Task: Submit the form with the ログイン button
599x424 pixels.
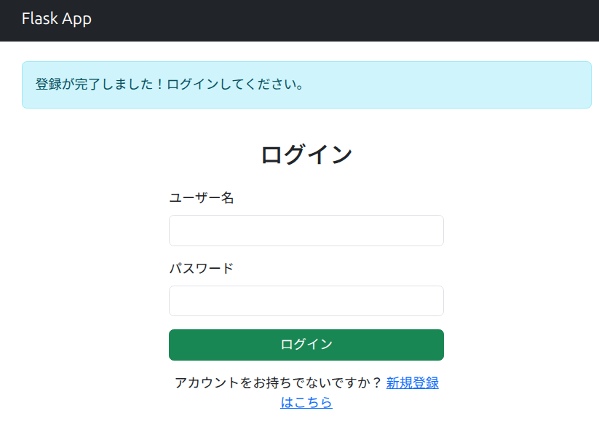Action: pyautogui.click(x=306, y=345)
